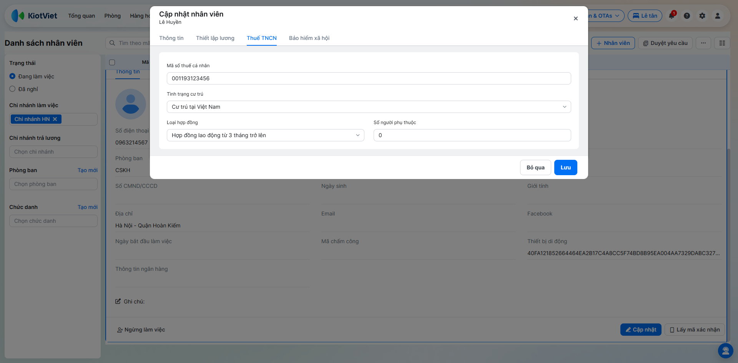Viewport: 738px width, 363px height.
Task: Open the Chọn chức danh dropdown
Action: (53, 221)
